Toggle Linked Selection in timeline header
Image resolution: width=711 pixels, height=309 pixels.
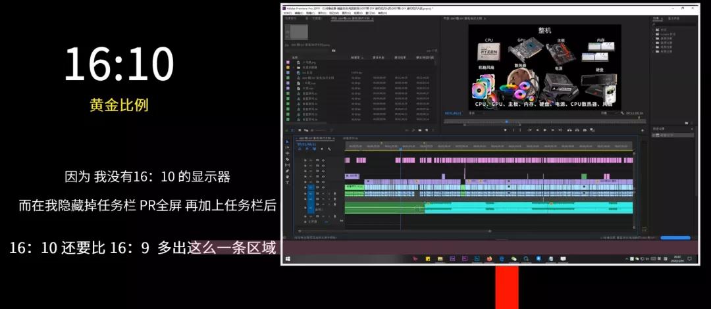(314, 149)
